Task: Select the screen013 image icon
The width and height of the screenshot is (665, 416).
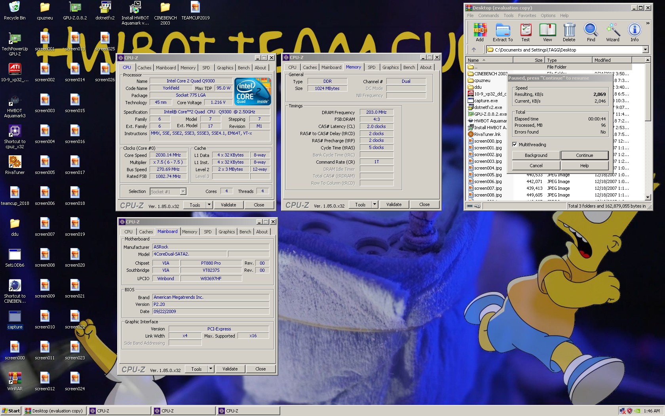Action: click(x=75, y=42)
